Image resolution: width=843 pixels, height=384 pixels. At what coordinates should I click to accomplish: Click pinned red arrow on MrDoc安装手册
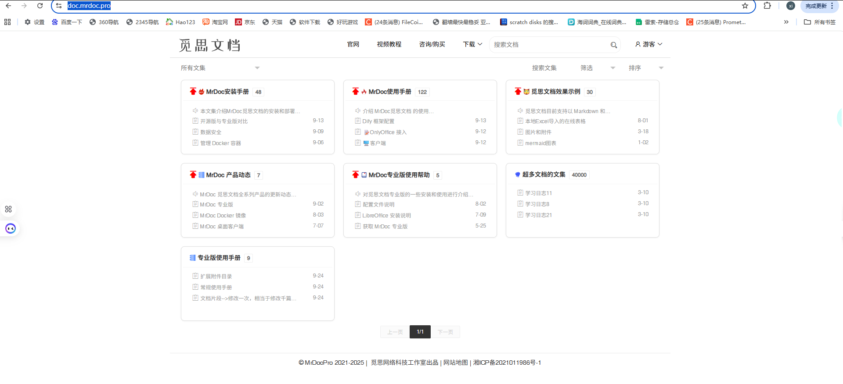pos(193,91)
